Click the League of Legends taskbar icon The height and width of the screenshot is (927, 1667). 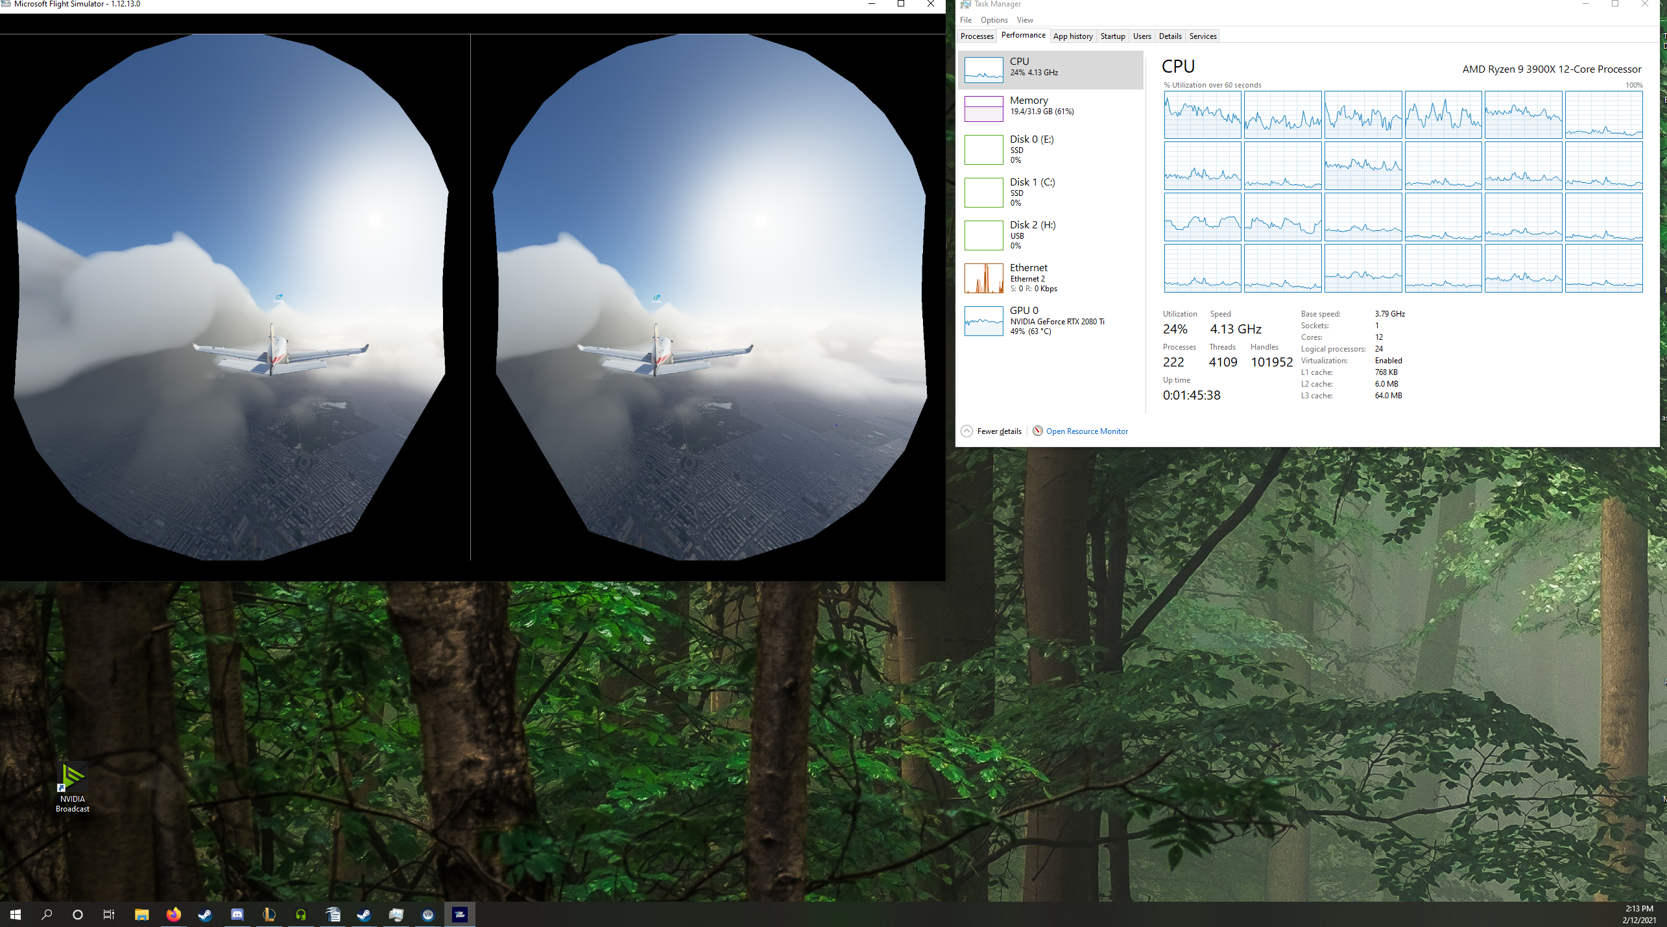point(269,915)
